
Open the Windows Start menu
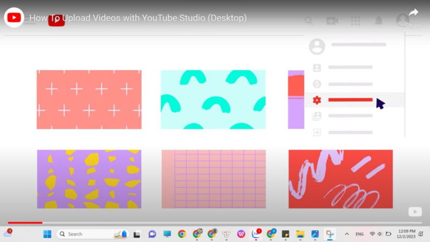pyautogui.click(x=47, y=234)
